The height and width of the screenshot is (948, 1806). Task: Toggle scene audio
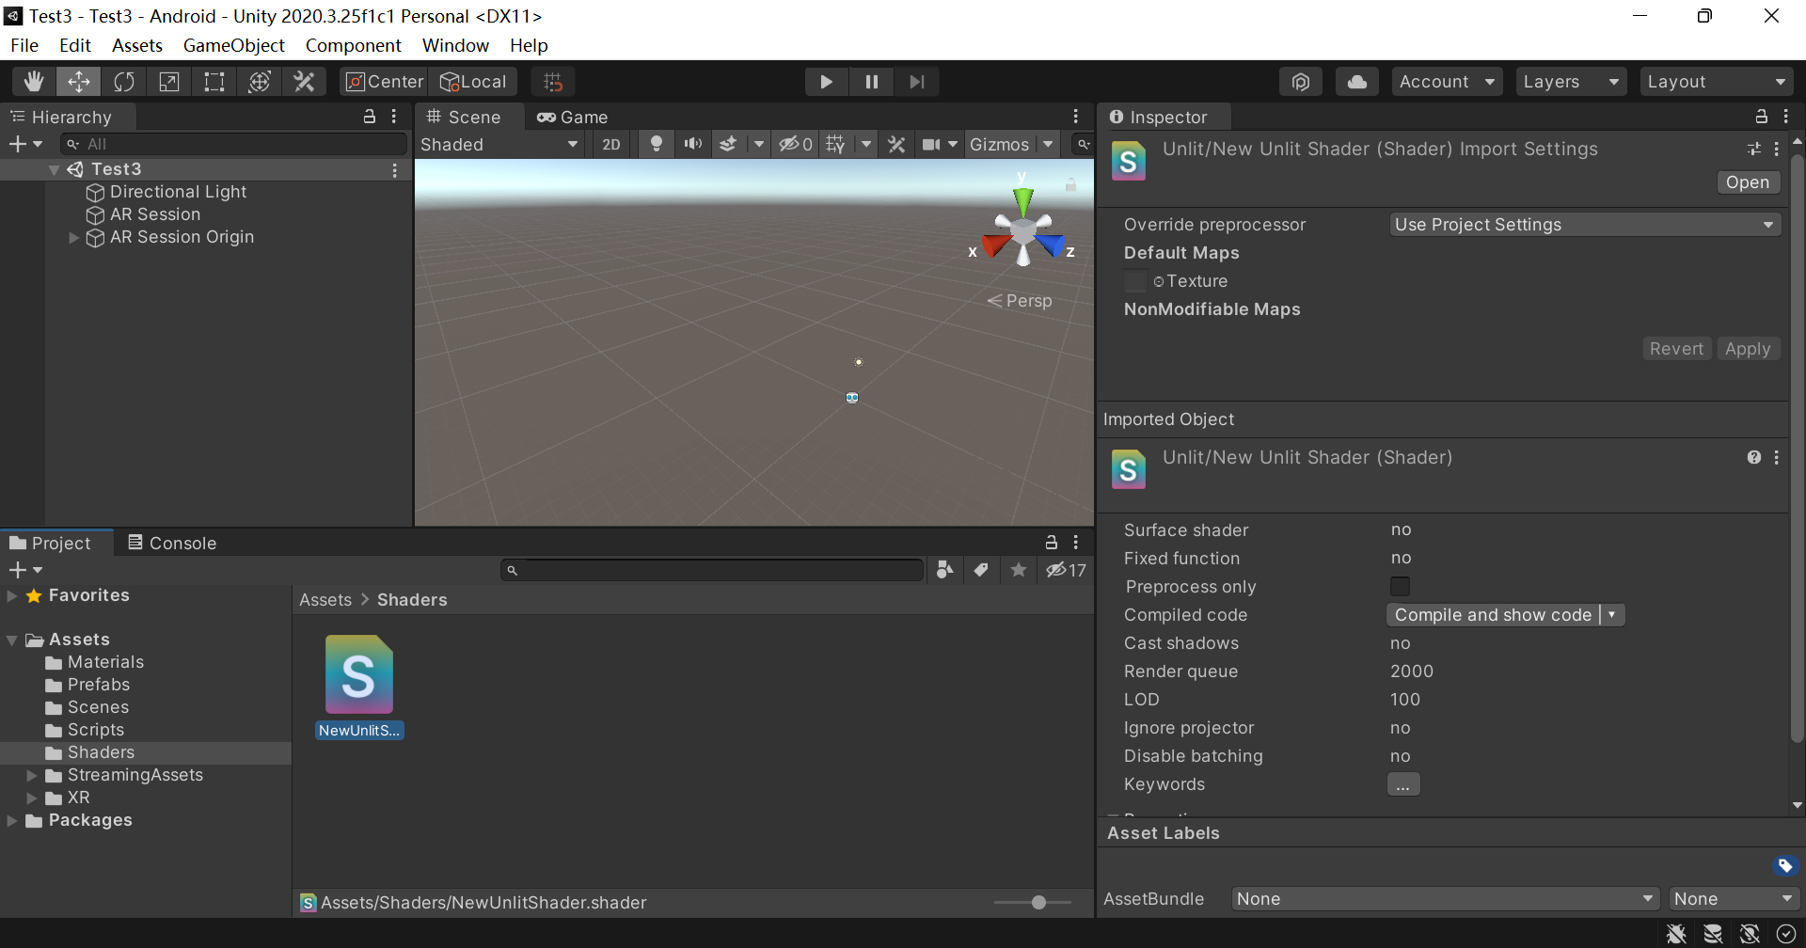(693, 144)
